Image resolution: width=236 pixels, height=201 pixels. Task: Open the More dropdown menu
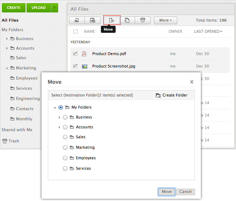click(165, 20)
